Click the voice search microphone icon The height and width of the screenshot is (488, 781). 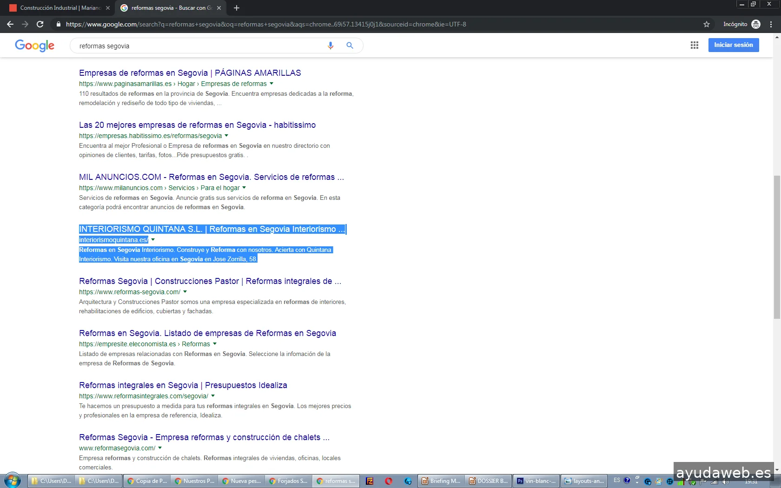(x=330, y=46)
